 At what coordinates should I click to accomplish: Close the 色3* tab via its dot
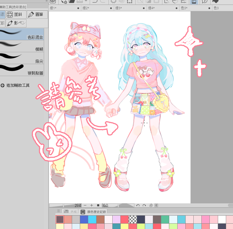[x=209, y=8]
